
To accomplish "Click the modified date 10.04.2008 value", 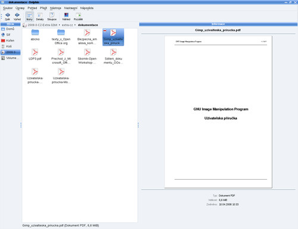I will click(x=229, y=205).
